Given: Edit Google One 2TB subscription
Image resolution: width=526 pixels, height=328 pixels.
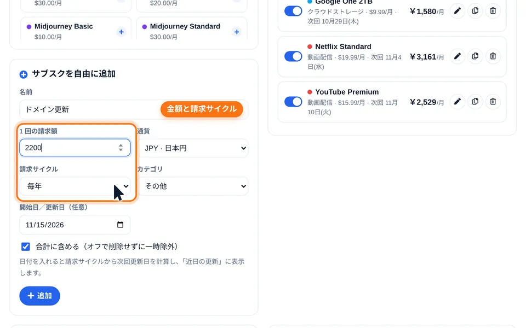Looking at the screenshot, I should click(x=457, y=11).
